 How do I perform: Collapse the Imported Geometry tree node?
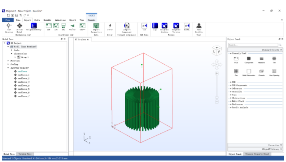point(8,68)
